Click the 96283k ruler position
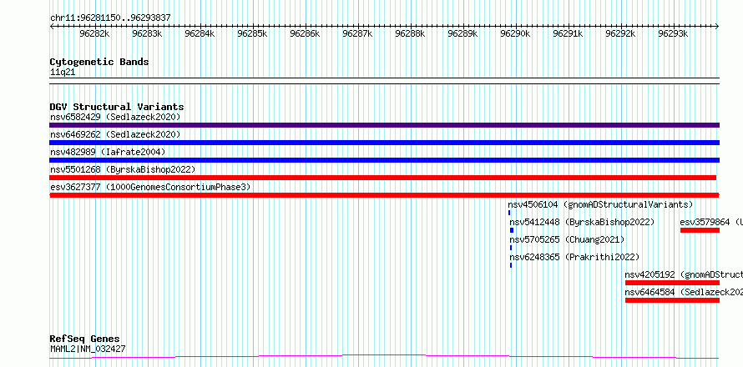Viewport: 743px width, 367px height. coord(148,33)
